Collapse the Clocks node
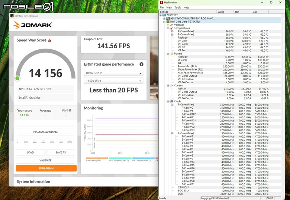290x200 pixels. pyautogui.click(x=168, y=101)
